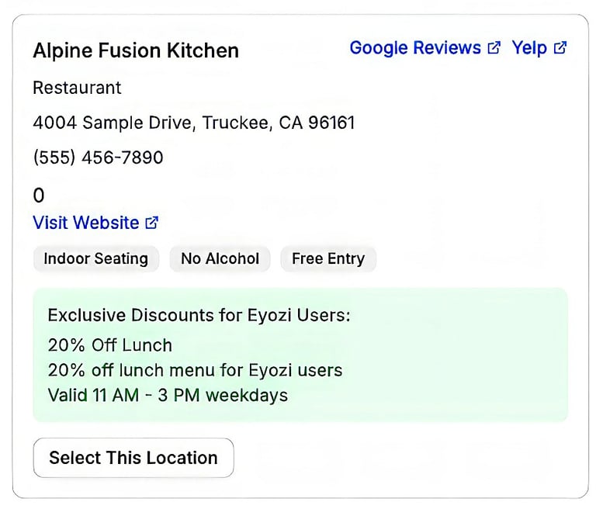
Task: Click the external-link icon after Visit Website
Action: tap(152, 223)
